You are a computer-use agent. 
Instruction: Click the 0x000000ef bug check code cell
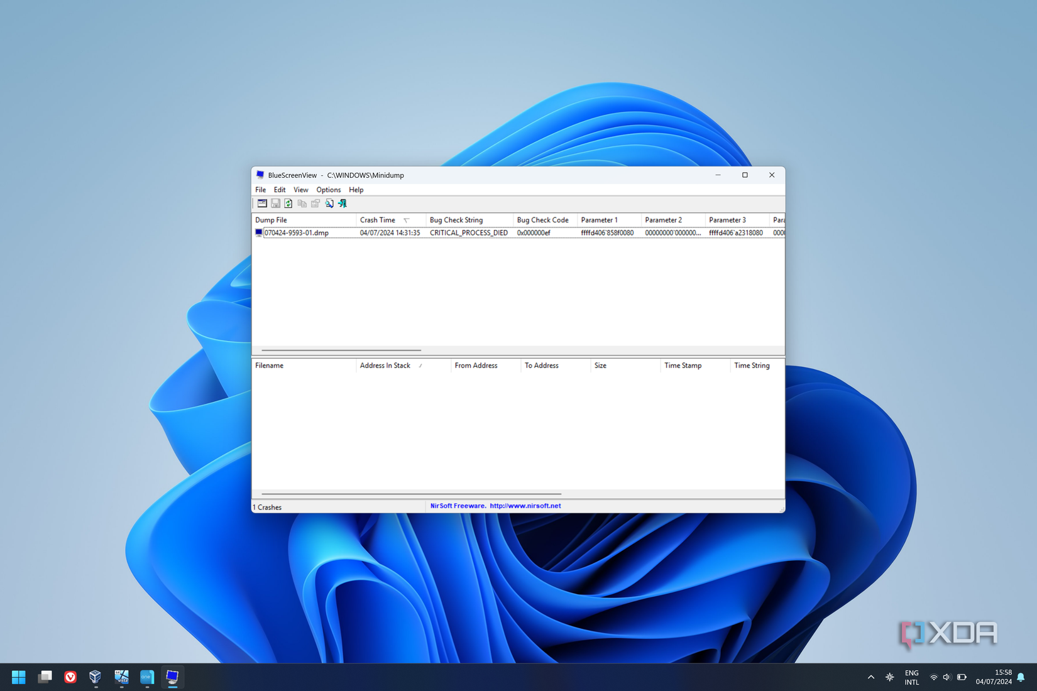point(534,233)
